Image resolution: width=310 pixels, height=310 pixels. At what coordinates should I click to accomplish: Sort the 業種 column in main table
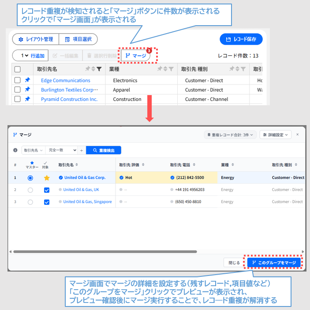(x=165, y=69)
